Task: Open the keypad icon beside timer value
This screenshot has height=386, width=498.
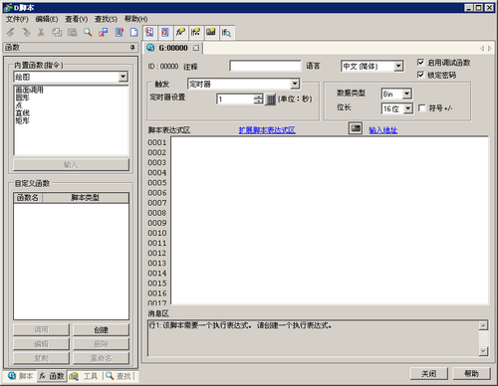Action: pyautogui.click(x=271, y=99)
